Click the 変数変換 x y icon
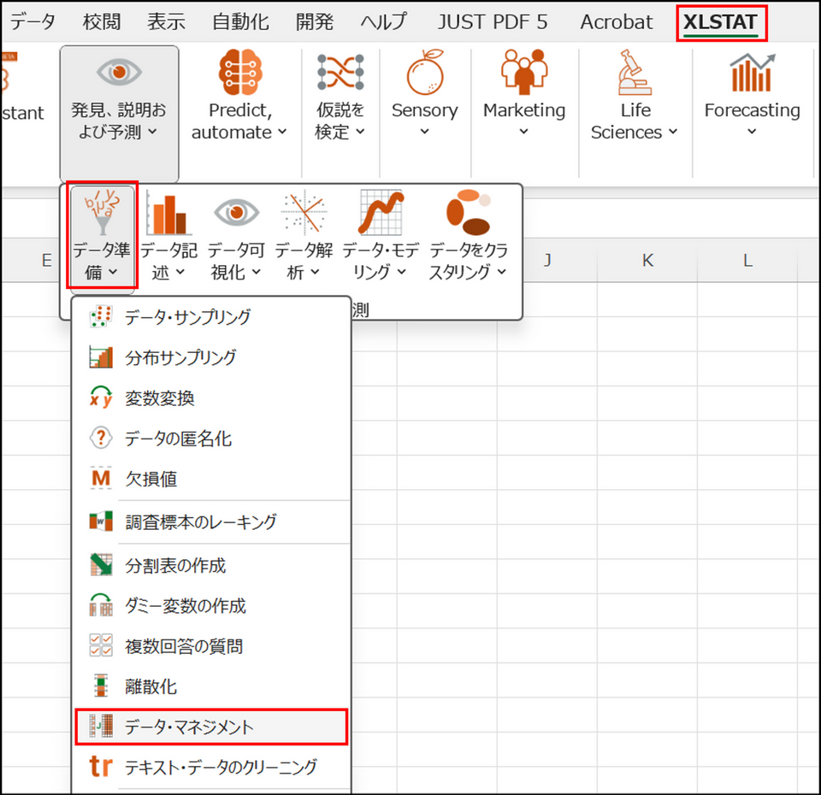This screenshot has height=795, width=821. click(x=101, y=397)
